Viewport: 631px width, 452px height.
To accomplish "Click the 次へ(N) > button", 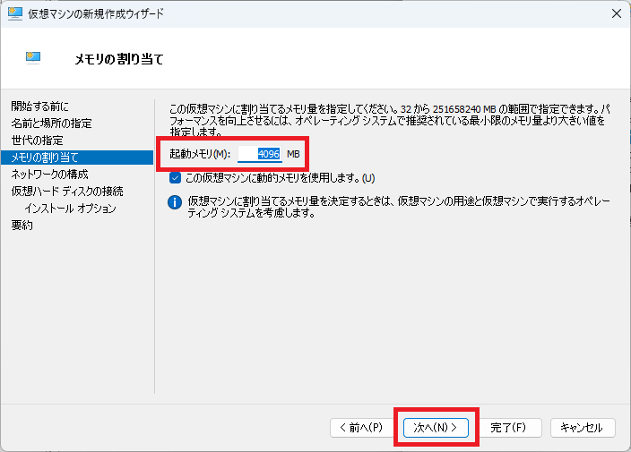I will click(436, 428).
